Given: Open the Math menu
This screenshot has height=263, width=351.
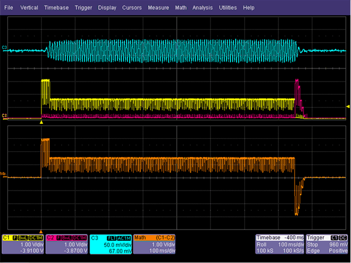Looking at the screenshot, I should coord(181,8).
